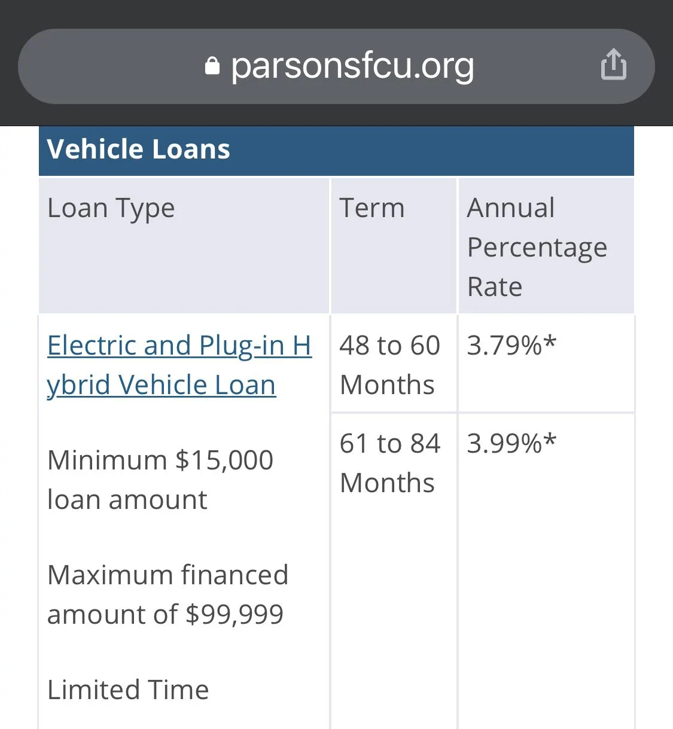Tap the word Months under 48 to 60
This screenshot has height=729, width=673.
click(x=387, y=385)
